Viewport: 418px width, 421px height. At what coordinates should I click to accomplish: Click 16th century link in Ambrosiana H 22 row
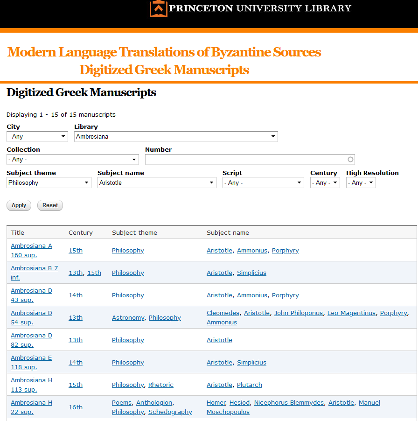click(x=76, y=407)
